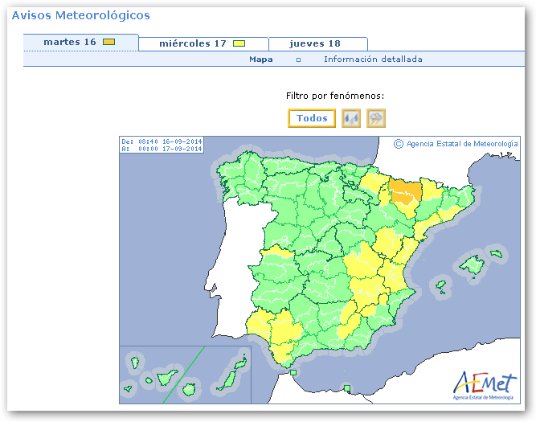536x422 pixels.
Task: Click the map date range label
Action: (162, 145)
